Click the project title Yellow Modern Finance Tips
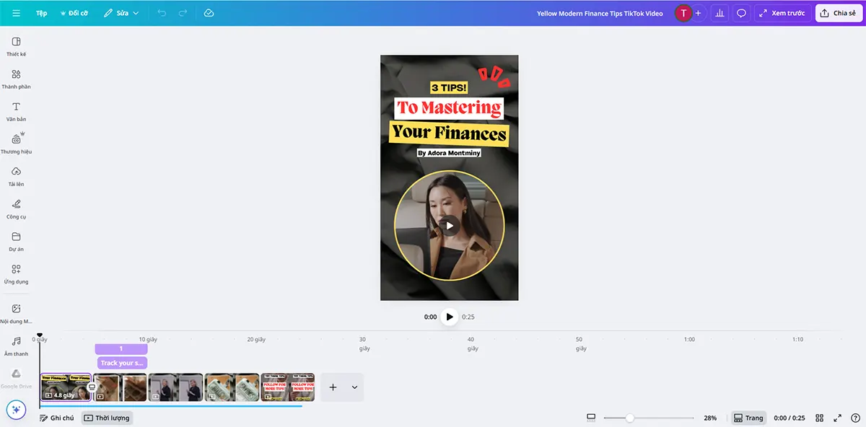Screen dimensions: 866x427 (600, 14)
